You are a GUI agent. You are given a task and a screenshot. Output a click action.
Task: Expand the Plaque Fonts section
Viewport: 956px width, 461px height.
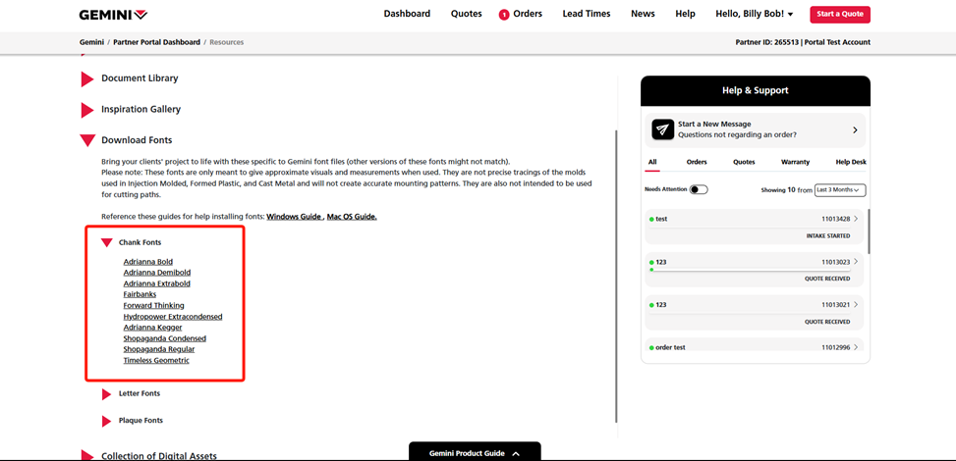click(x=107, y=421)
